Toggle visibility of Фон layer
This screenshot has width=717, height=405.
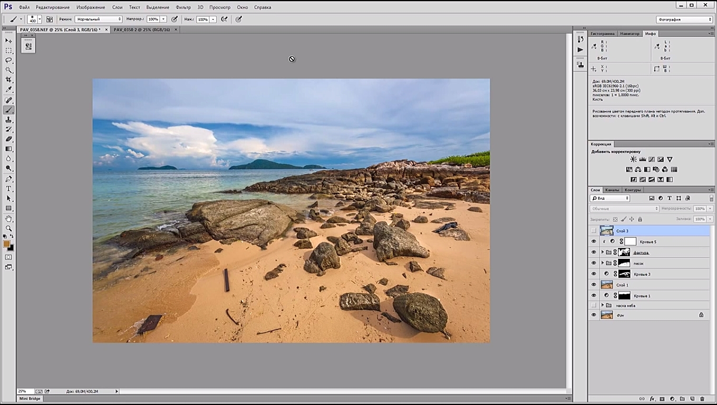point(594,315)
